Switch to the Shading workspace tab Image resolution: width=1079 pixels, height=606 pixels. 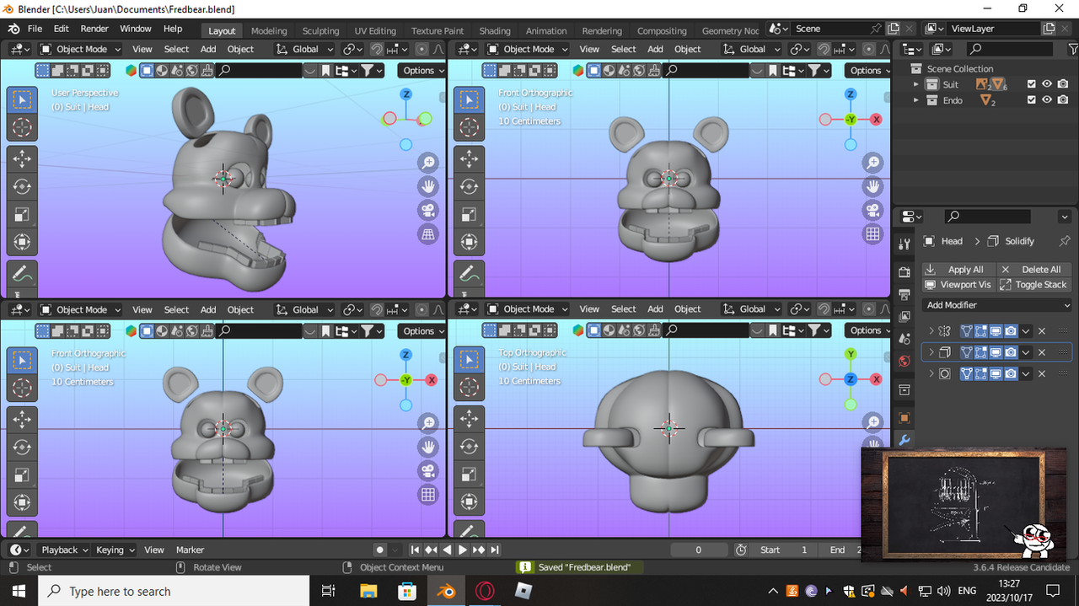tap(495, 31)
